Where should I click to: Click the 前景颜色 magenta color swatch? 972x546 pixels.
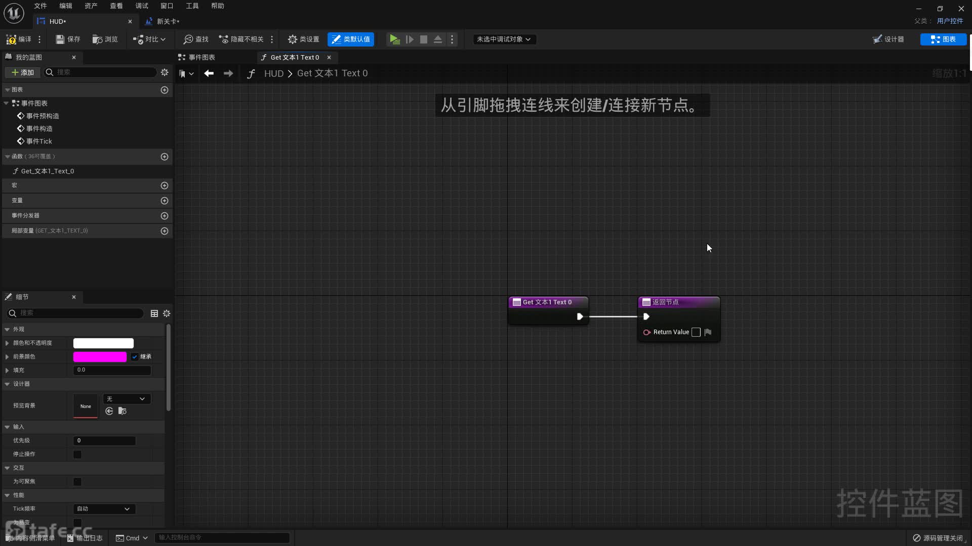(x=100, y=356)
